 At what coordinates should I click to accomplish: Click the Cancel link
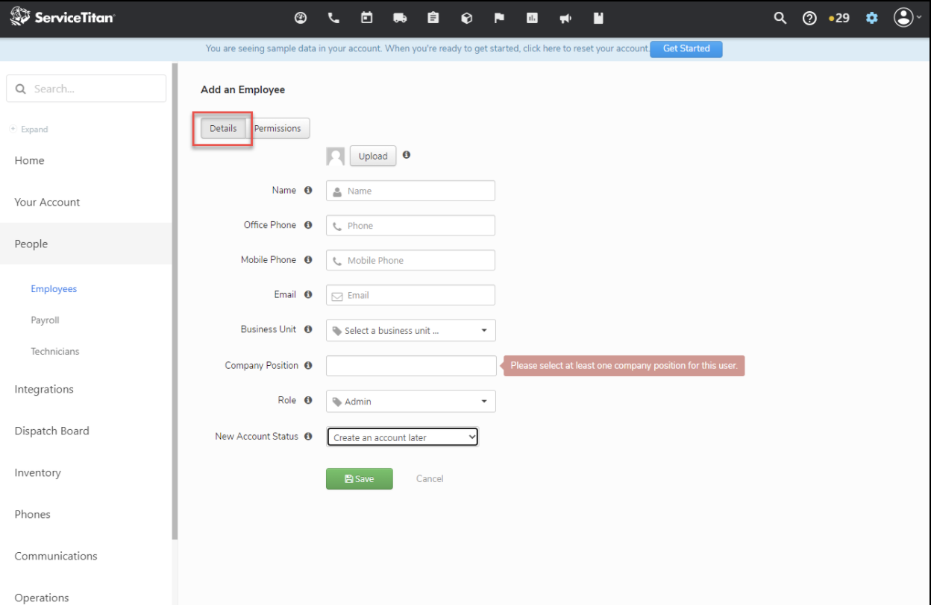click(430, 479)
